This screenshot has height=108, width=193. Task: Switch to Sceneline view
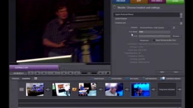pyautogui.click(x=26, y=79)
